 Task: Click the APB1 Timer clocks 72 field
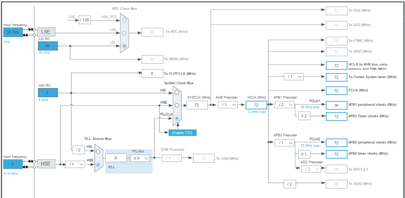click(x=336, y=116)
